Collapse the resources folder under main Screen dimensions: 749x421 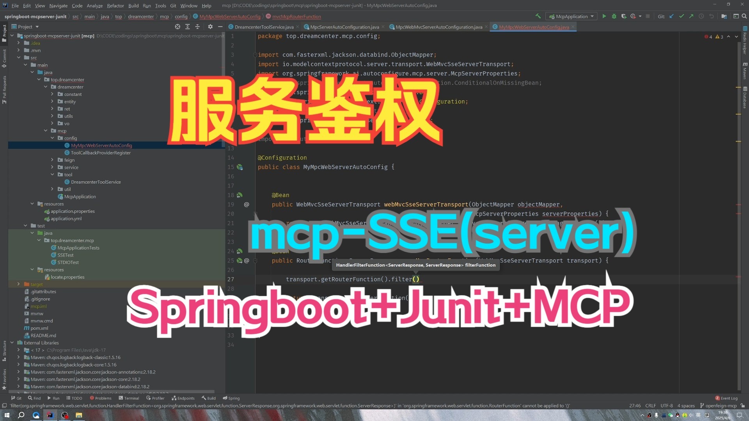[x=32, y=204]
